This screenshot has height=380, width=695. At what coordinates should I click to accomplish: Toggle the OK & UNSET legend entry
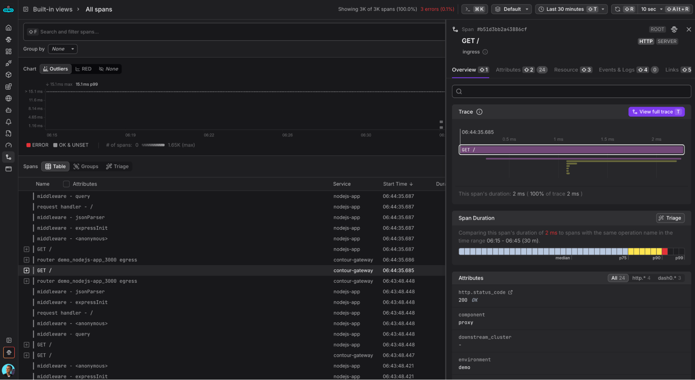pyautogui.click(x=71, y=145)
